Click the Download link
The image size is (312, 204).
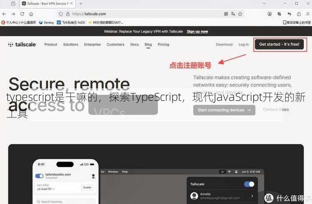tap(224, 45)
